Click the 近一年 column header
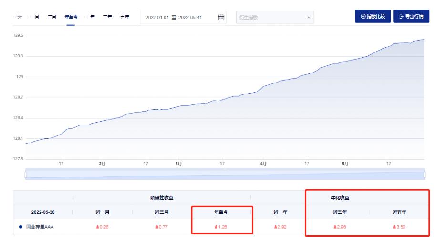 tap(280, 212)
